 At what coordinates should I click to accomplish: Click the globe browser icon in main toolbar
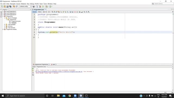click(x=34, y=7)
